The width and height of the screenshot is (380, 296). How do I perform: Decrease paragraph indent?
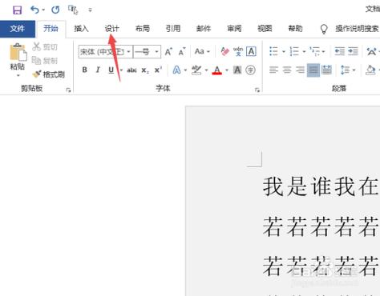(x=340, y=51)
